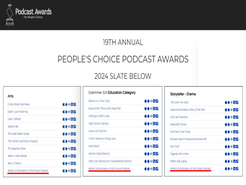Open Work Life Harmony for Overwhelmed Women link
Screen dimensions: 246x185
[x=110, y=161]
